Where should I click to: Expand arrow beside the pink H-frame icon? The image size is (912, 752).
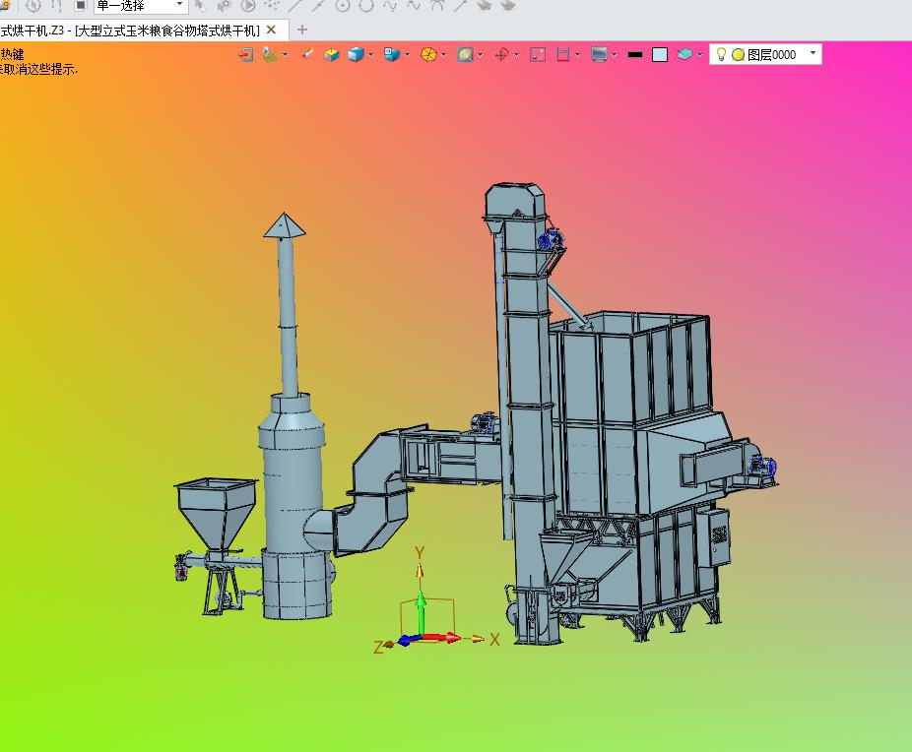click(577, 55)
